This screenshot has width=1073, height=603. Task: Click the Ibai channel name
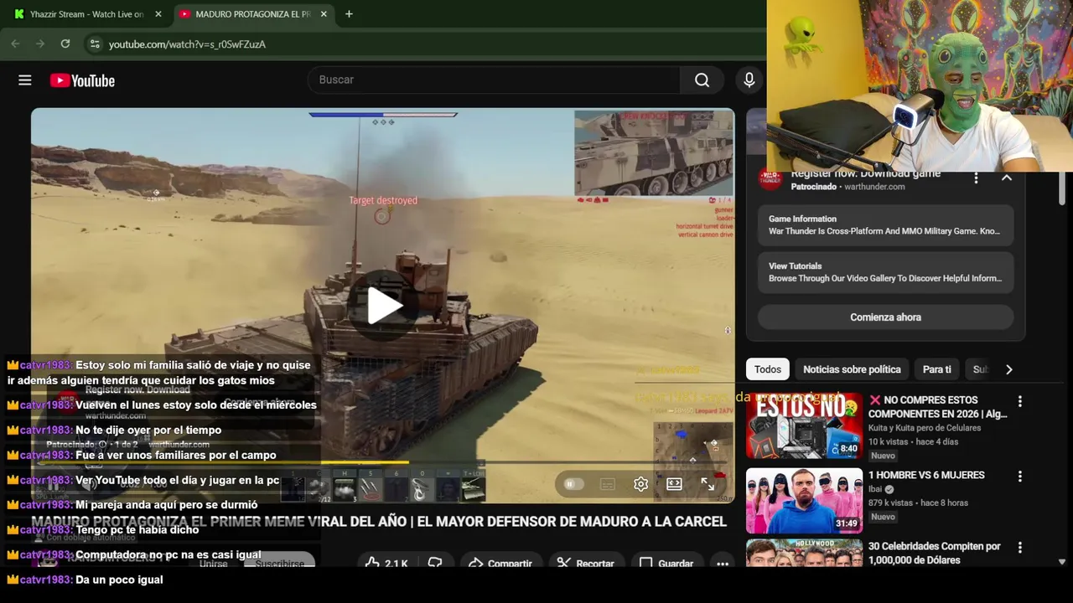pos(875,489)
